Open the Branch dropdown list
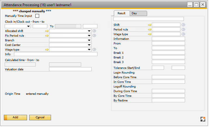The height and width of the screenshot is (127, 209). point(89,40)
